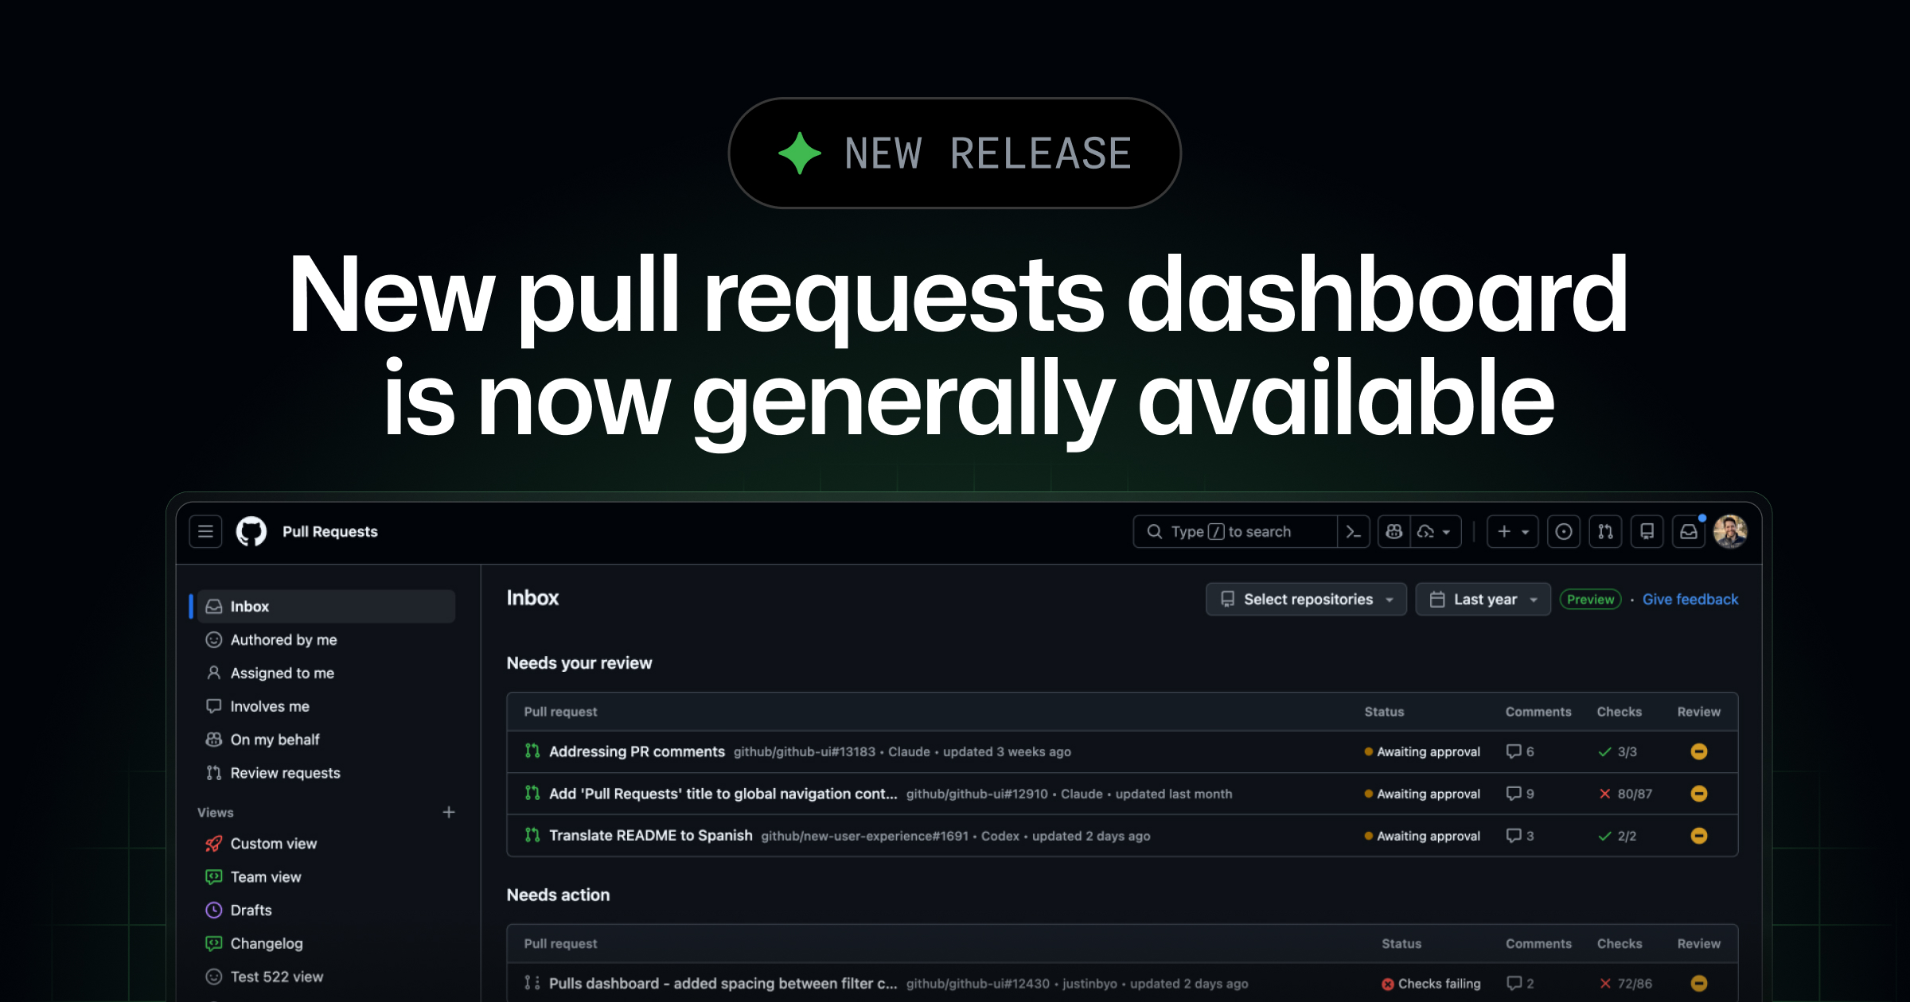Select the Inbox sidebar item
This screenshot has height=1002, width=1910.
[x=326, y=606]
